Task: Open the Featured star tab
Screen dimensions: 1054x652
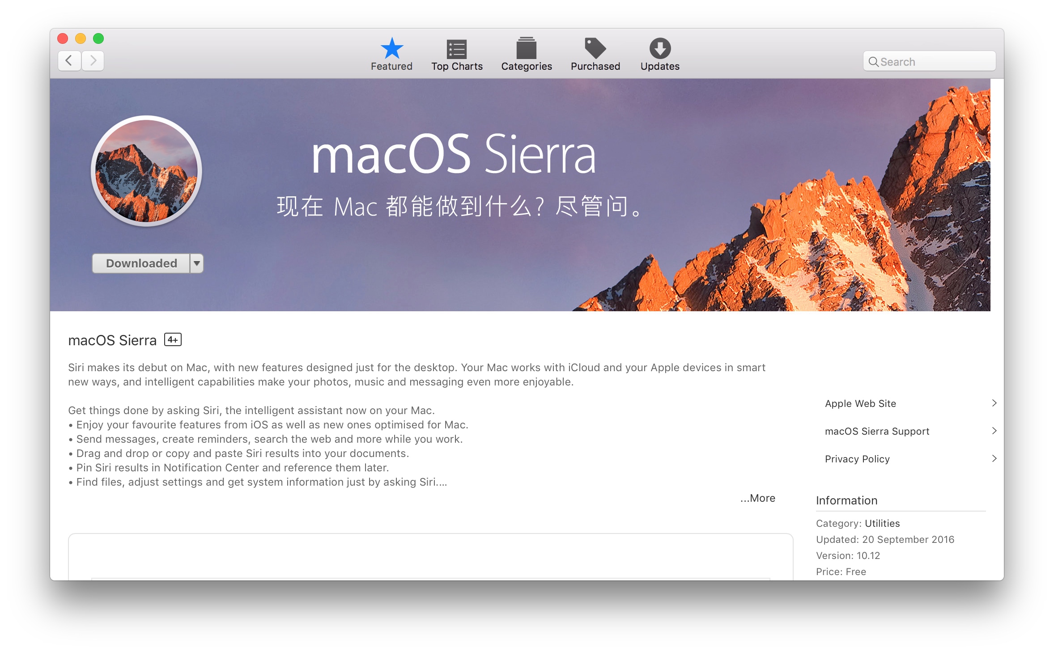Action: click(x=391, y=54)
